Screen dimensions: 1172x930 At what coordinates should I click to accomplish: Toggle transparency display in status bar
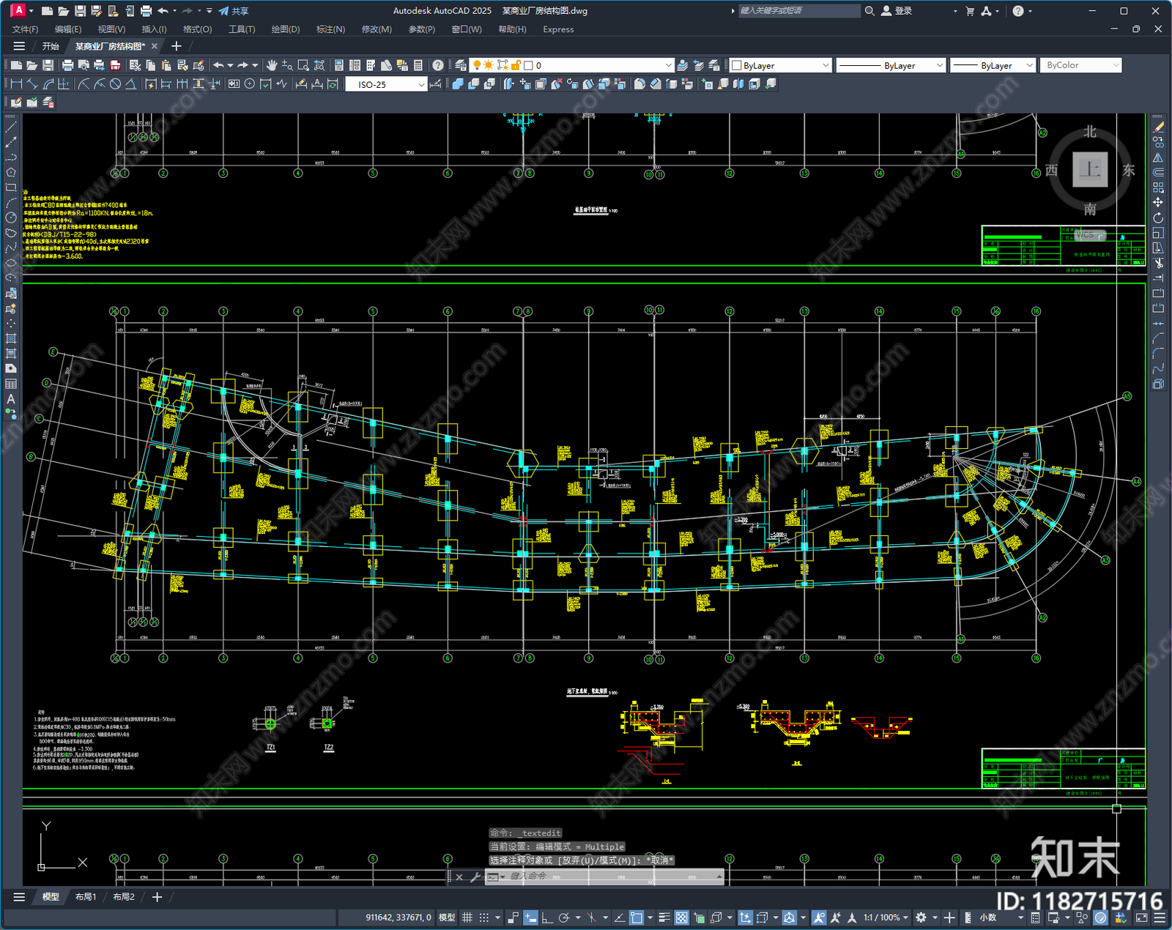click(x=681, y=918)
